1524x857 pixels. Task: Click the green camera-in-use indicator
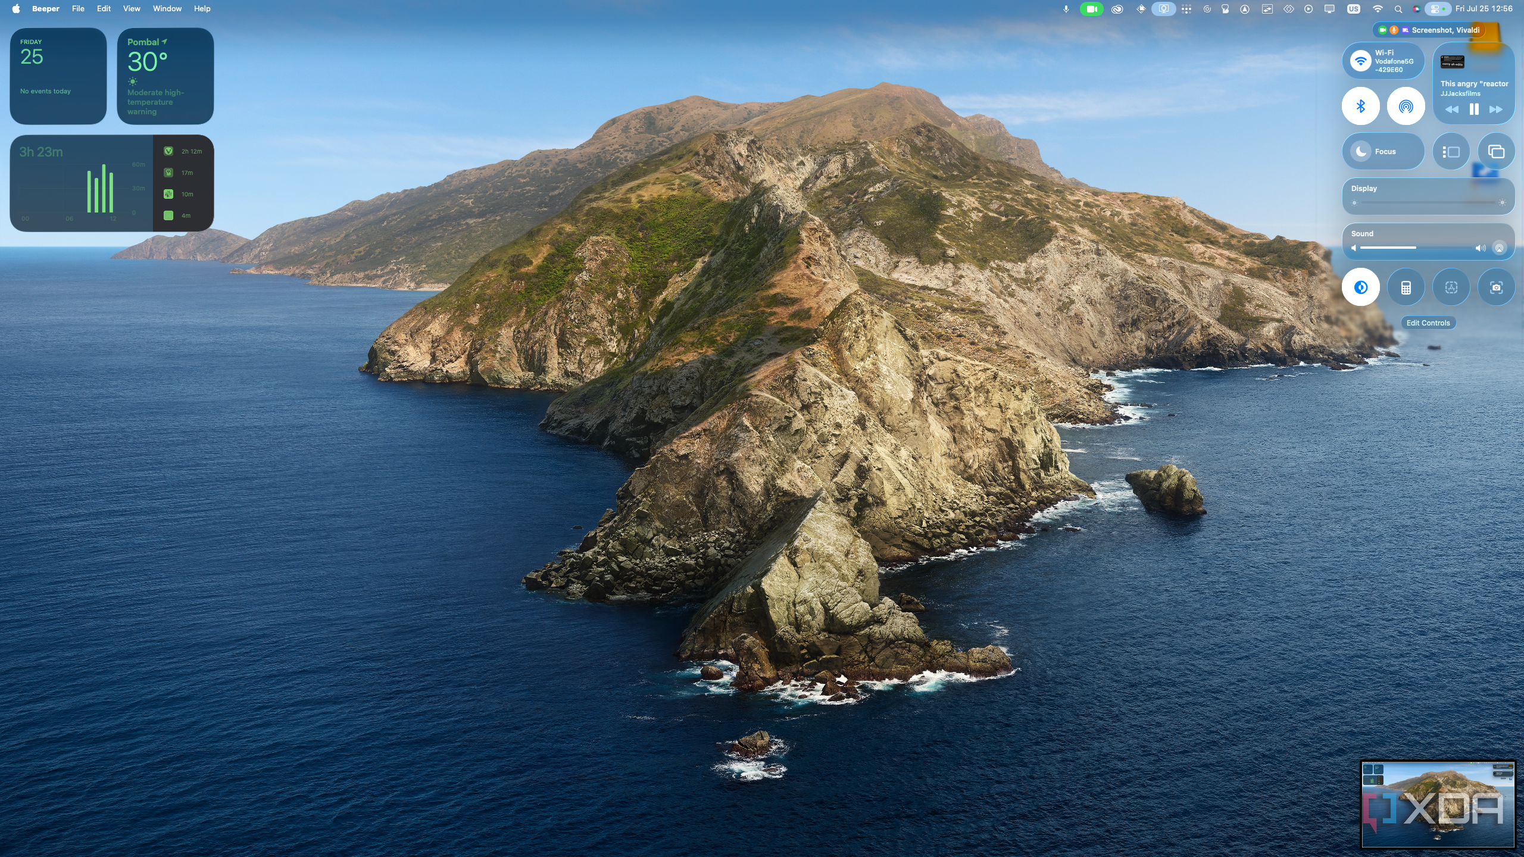click(x=1092, y=9)
